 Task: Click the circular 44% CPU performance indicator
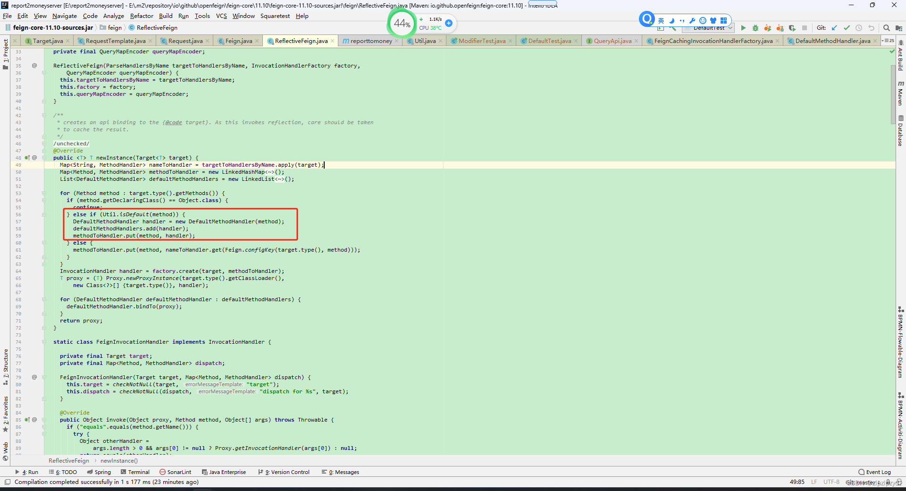pos(402,23)
